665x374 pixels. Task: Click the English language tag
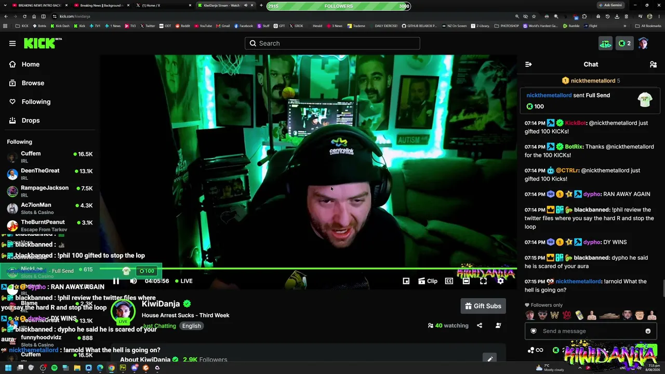pyautogui.click(x=191, y=326)
